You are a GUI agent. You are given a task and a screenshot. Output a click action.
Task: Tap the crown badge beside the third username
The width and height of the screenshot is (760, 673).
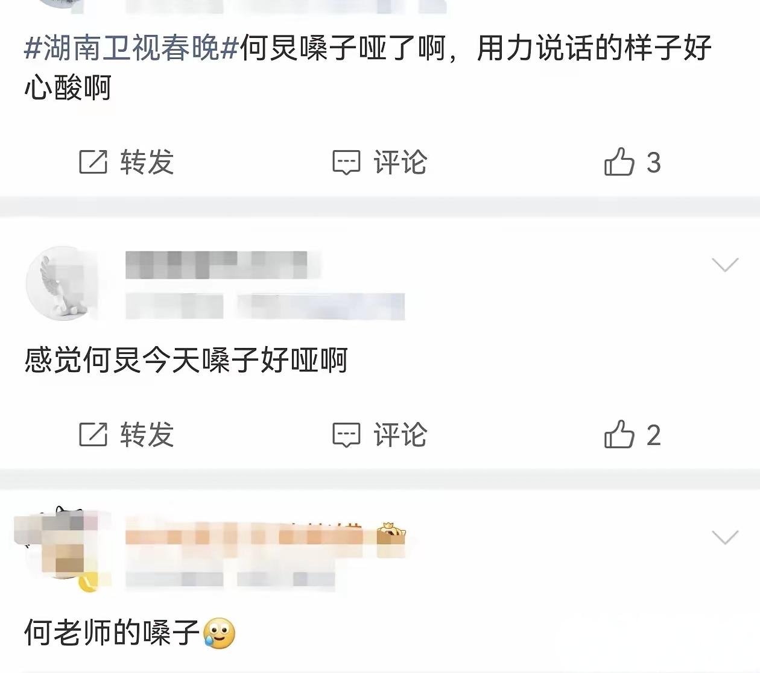391,534
